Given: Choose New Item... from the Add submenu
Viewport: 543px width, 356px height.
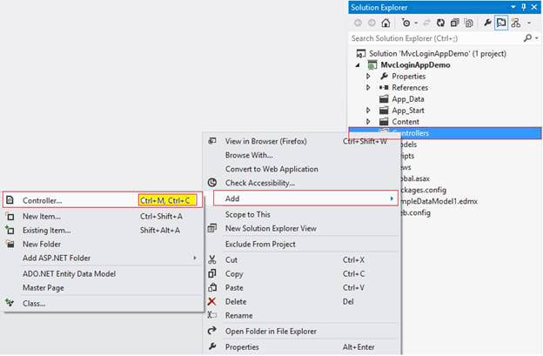Looking at the screenshot, I should [103, 217].
